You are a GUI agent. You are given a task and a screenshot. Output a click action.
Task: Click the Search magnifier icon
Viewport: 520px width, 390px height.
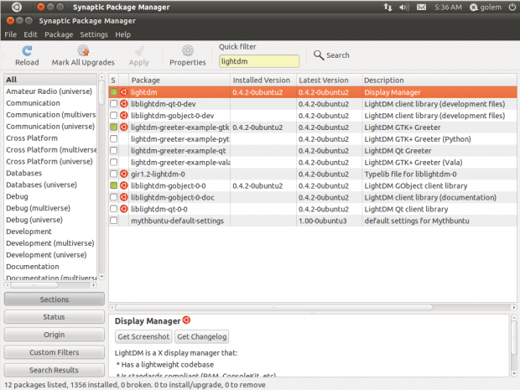[x=320, y=55]
